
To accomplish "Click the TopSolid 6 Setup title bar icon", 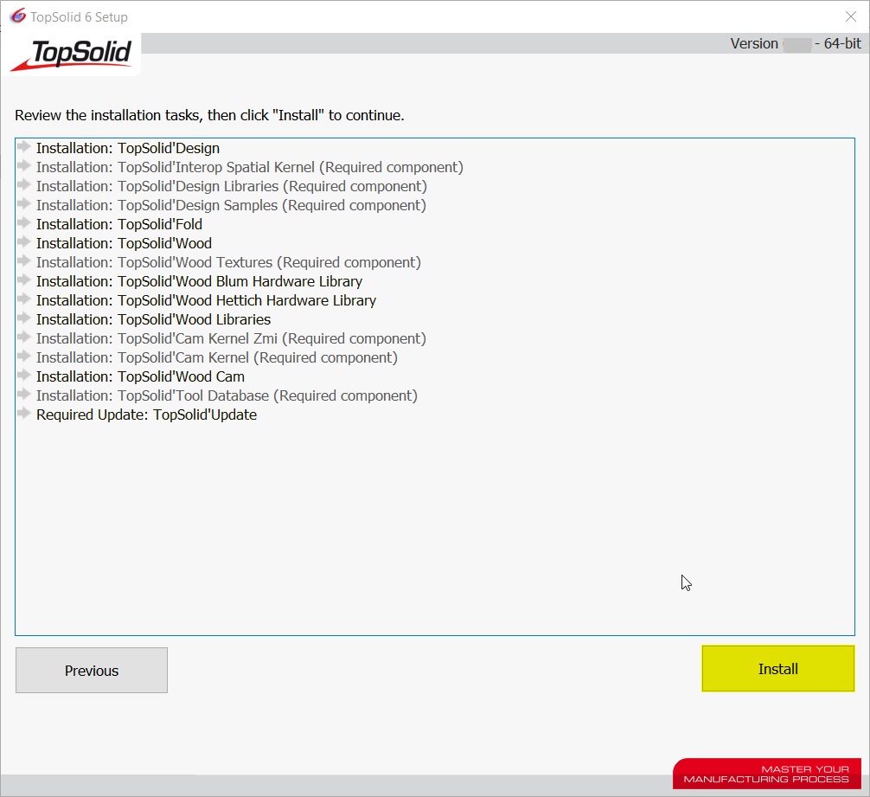I will [18, 16].
